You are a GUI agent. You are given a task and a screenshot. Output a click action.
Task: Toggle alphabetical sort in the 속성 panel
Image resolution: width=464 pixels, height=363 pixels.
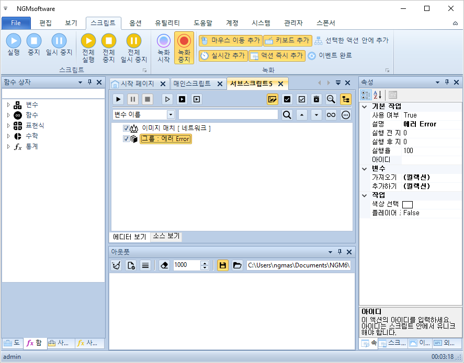tap(378, 95)
